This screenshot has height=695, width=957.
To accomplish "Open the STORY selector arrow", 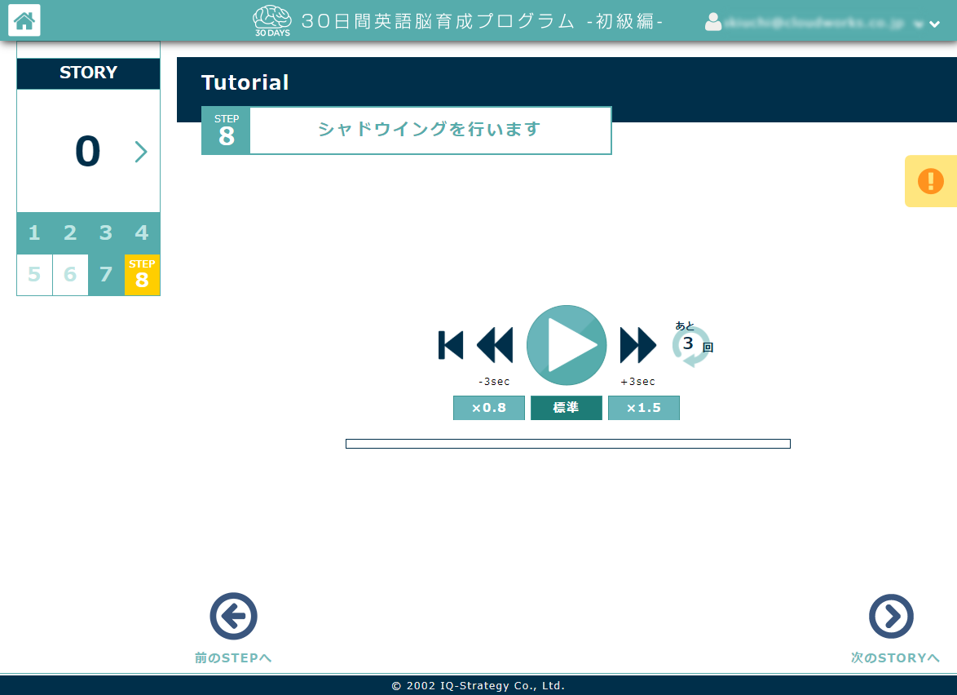I will (141, 151).
